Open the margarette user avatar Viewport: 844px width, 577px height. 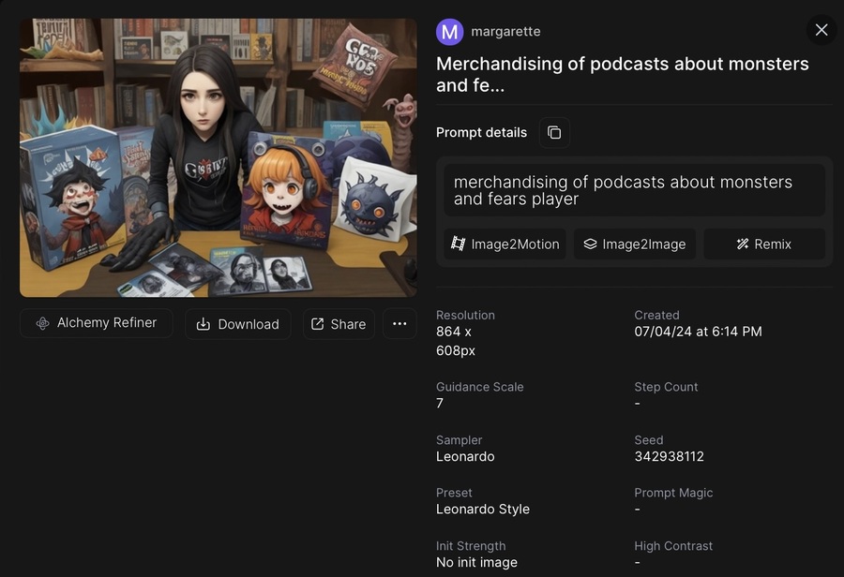coord(449,32)
